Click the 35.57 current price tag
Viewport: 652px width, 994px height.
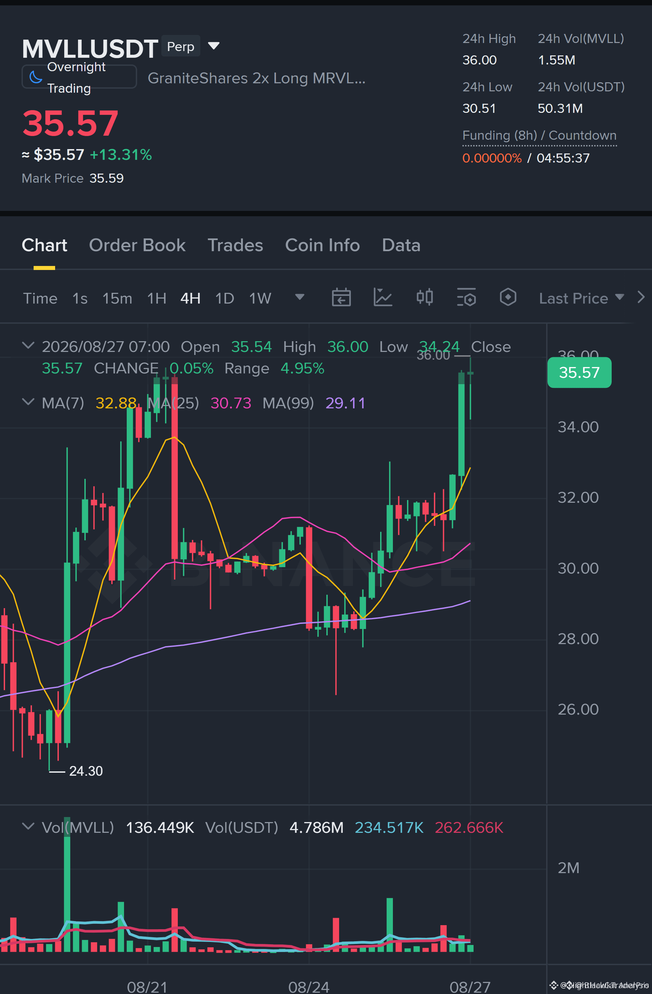pos(579,372)
